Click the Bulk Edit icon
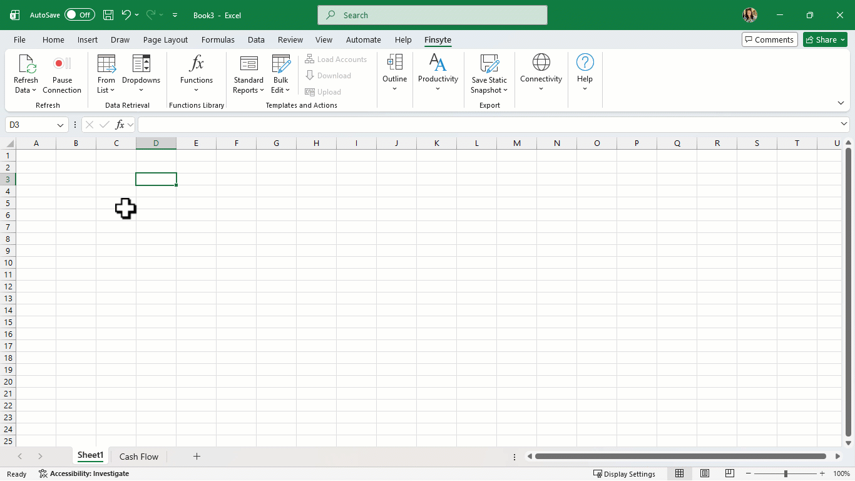The height and width of the screenshot is (481, 855). (x=281, y=64)
